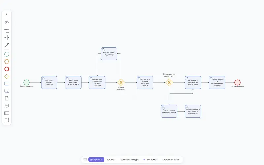Select the pool/participant shape in palette
The height and width of the screenshot is (165, 264).
coord(7,113)
